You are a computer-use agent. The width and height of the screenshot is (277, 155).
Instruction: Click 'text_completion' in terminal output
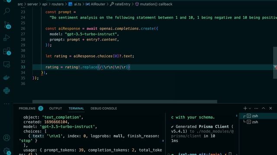61,117
